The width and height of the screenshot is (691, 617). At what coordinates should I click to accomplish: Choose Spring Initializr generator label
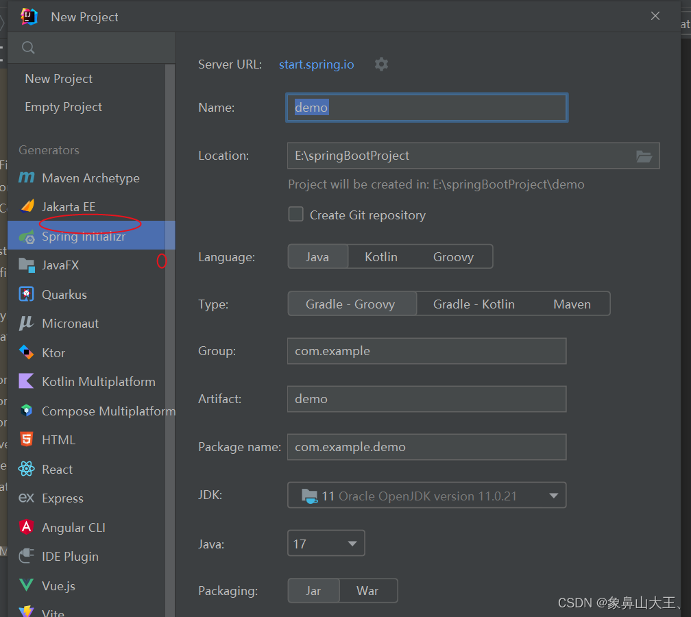(x=84, y=237)
